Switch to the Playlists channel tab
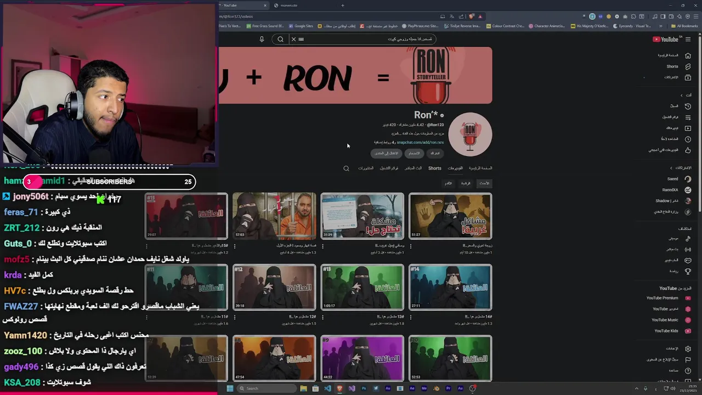Viewport: 702px width, 395px height. [x=389, y=168]
